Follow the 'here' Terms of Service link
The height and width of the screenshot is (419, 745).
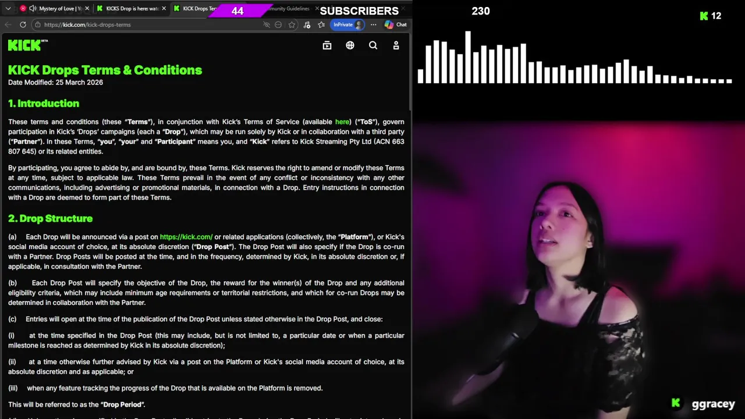(x=342, y=122)
